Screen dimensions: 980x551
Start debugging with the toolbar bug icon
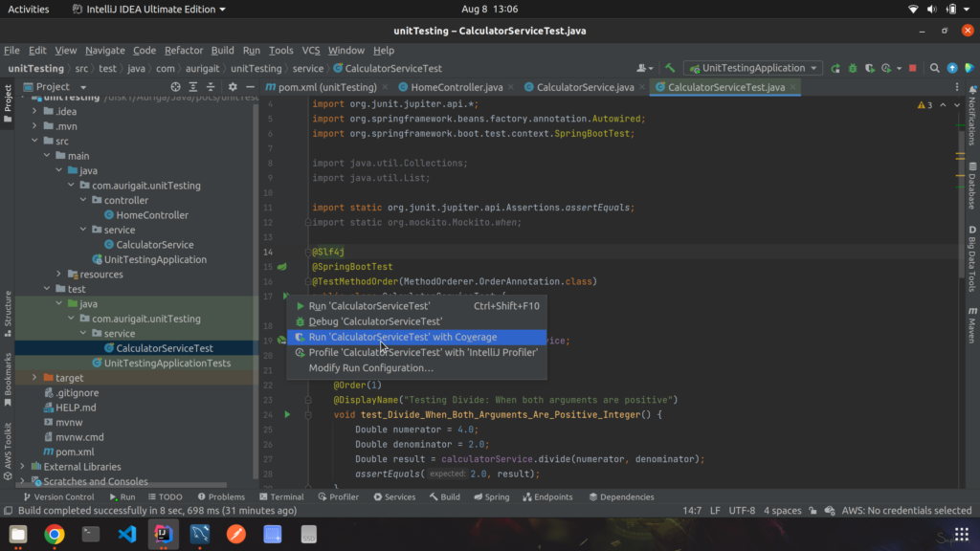(x=853, y=68)
